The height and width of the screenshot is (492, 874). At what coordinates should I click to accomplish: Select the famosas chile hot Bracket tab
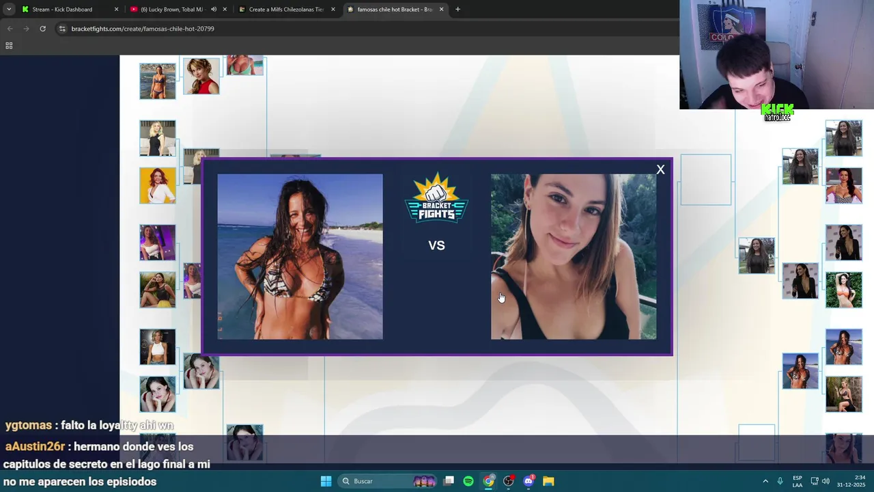(x=394, y=10)
